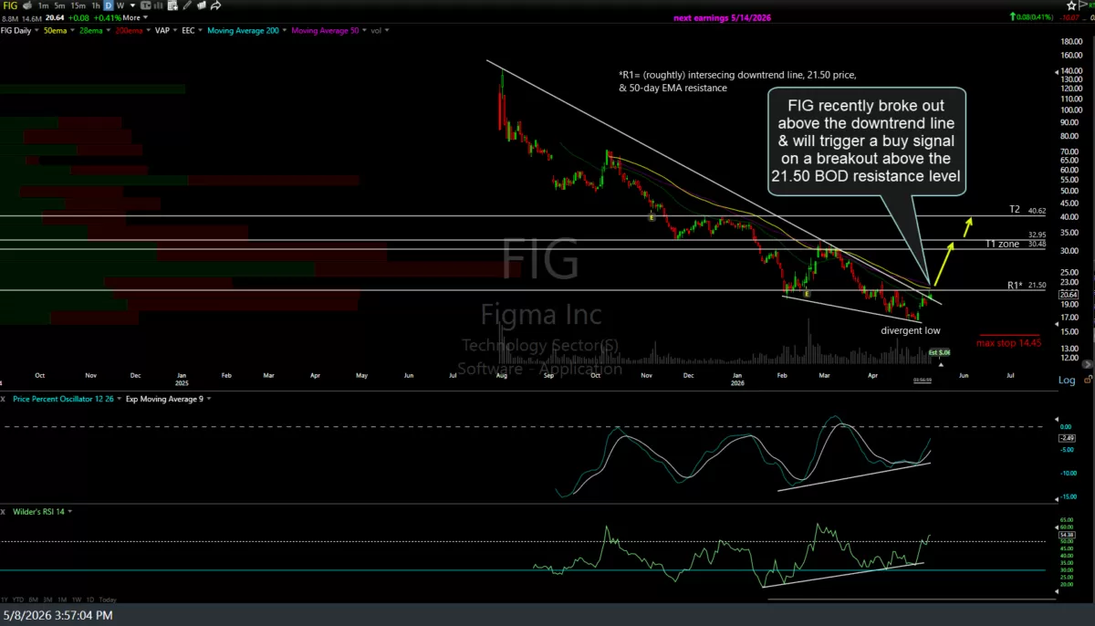Set the chart range to 3M

point(47,599)
